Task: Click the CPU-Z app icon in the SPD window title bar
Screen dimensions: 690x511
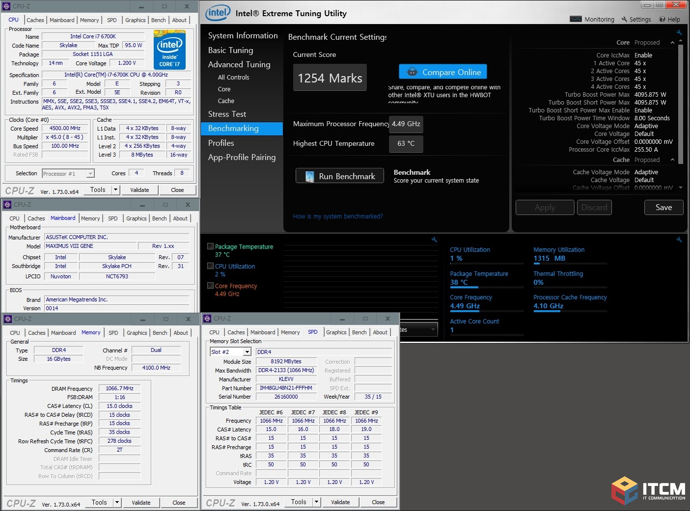Action: [207, 318]
